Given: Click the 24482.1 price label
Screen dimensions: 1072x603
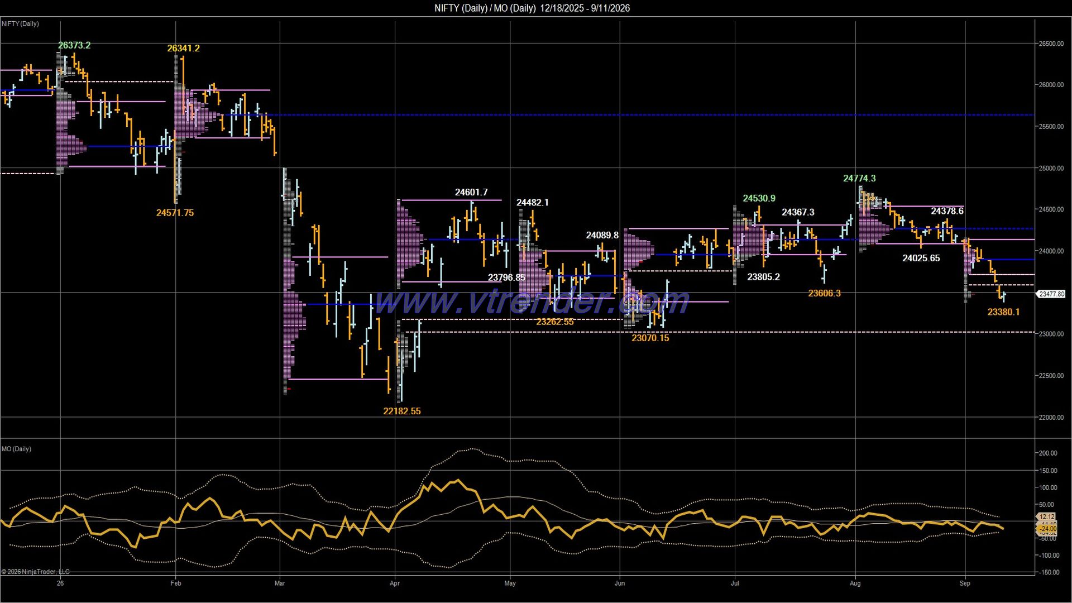Looking at the screenshot, I should (532, 202).
